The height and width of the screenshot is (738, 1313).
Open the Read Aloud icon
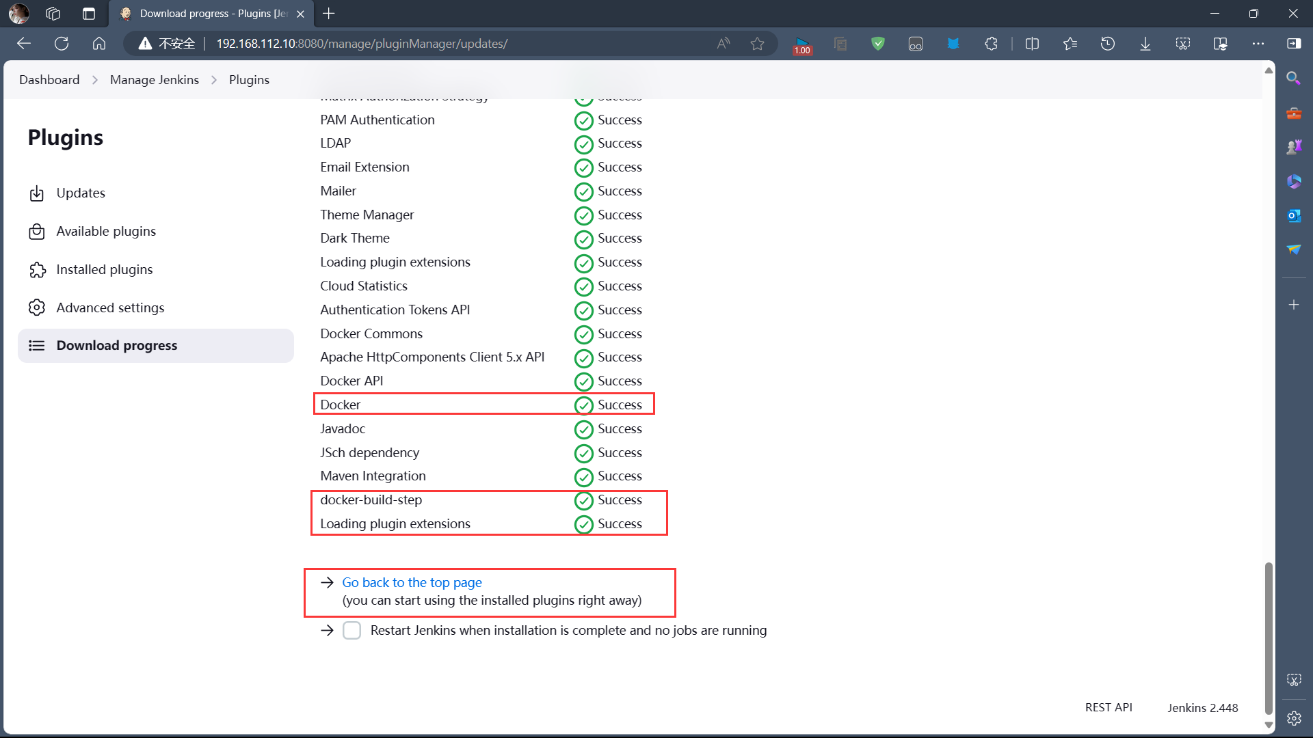coord(722,42)
